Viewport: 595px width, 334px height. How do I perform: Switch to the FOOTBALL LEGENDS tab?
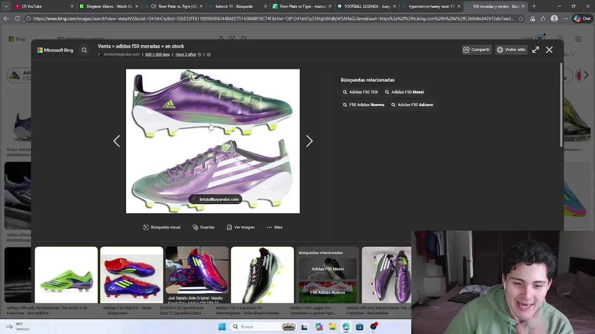pyautogui.click(x=366, y=6)
